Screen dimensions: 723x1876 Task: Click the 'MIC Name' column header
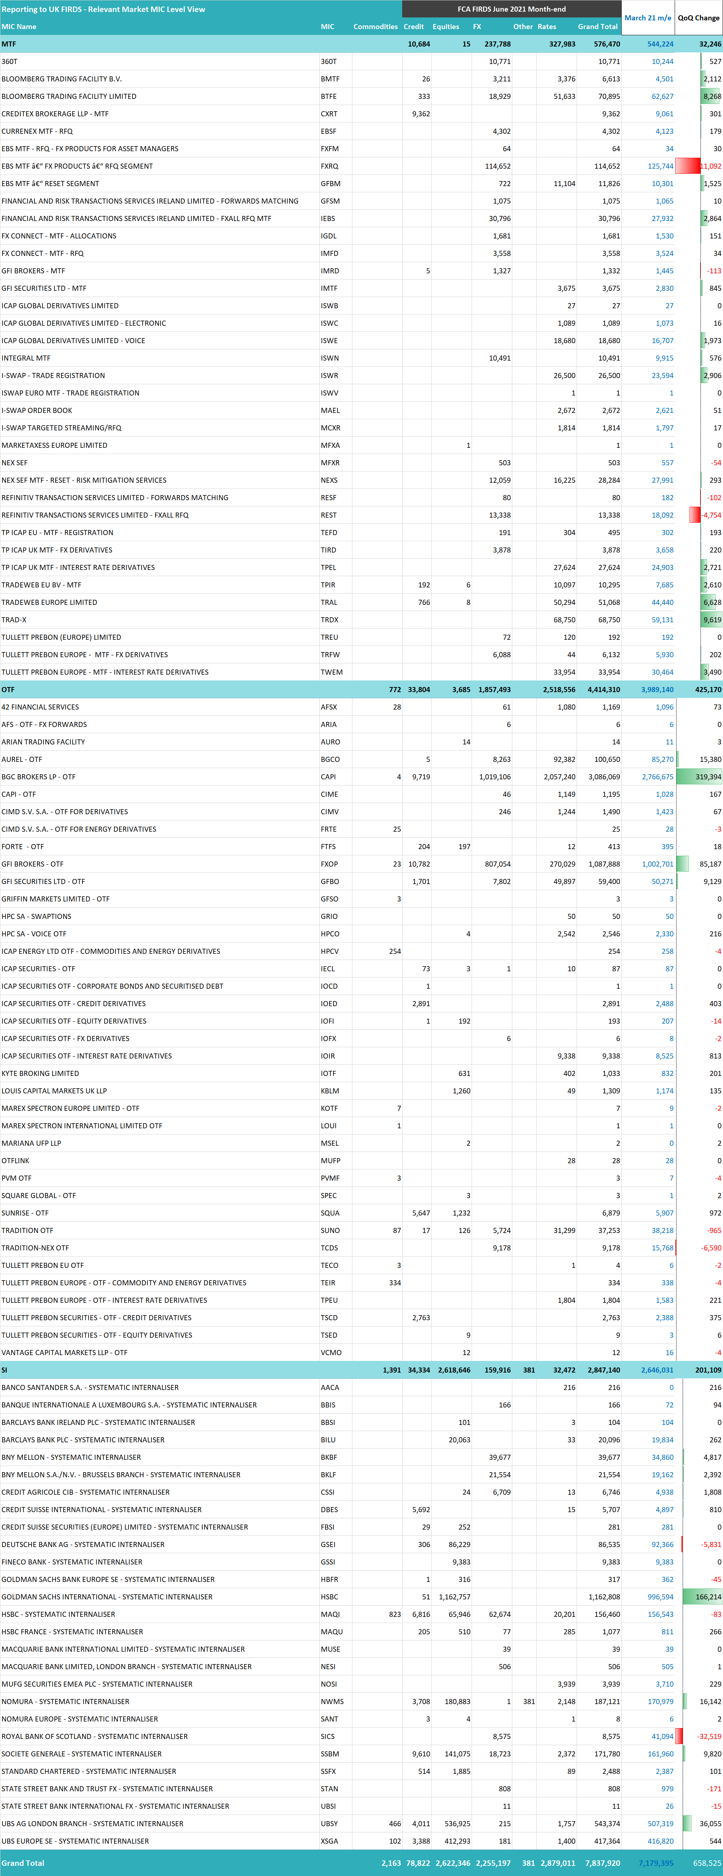(x=19, y=27)
